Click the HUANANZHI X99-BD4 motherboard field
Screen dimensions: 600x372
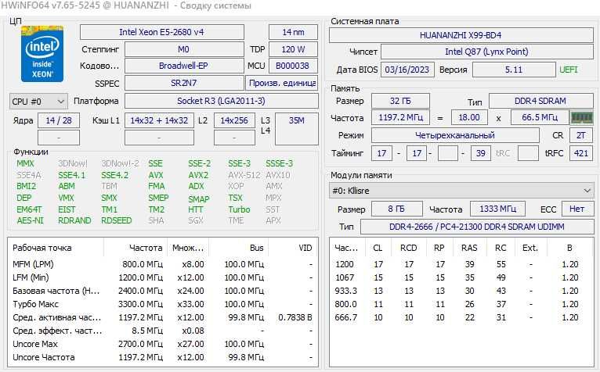point(461,35)
